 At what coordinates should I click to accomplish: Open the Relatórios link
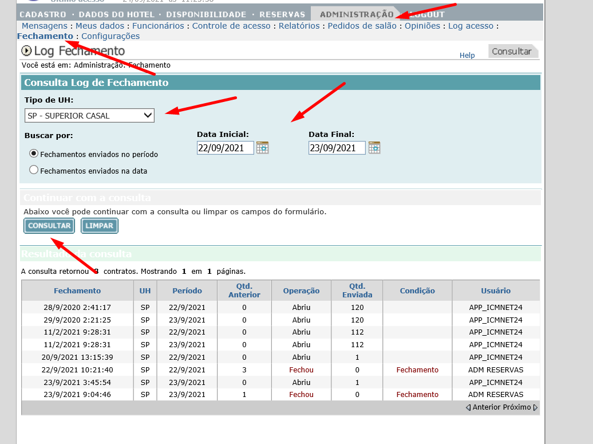(299, 26)
